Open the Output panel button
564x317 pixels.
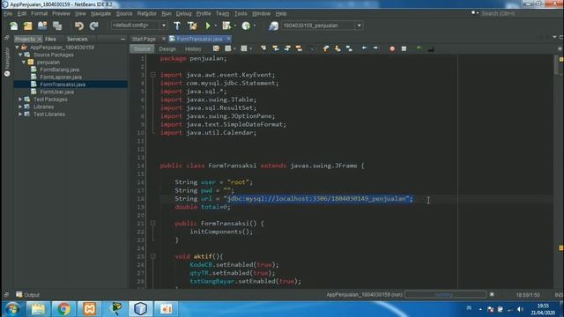(x=27, y=295)
